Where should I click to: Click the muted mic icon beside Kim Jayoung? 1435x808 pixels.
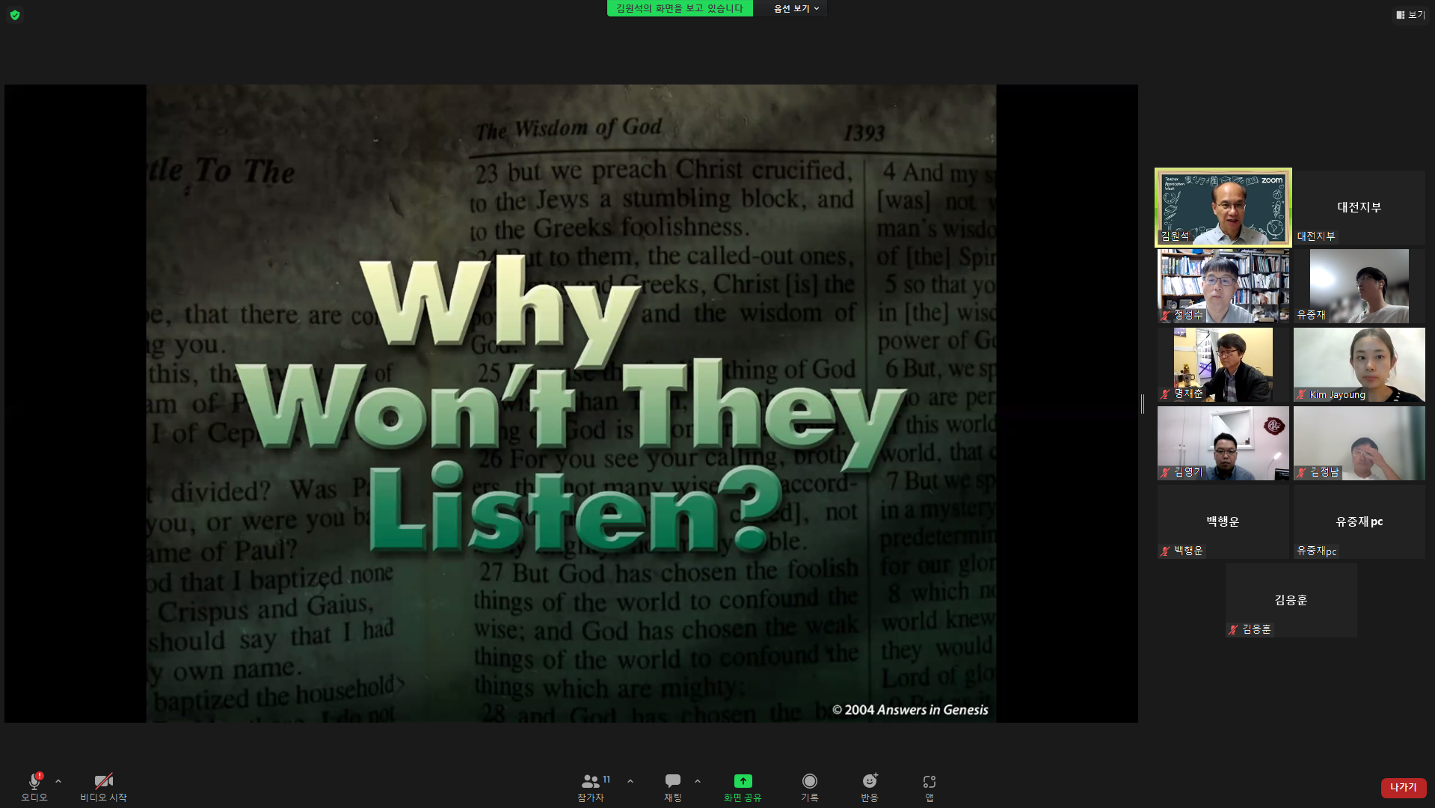point(1301,394)
